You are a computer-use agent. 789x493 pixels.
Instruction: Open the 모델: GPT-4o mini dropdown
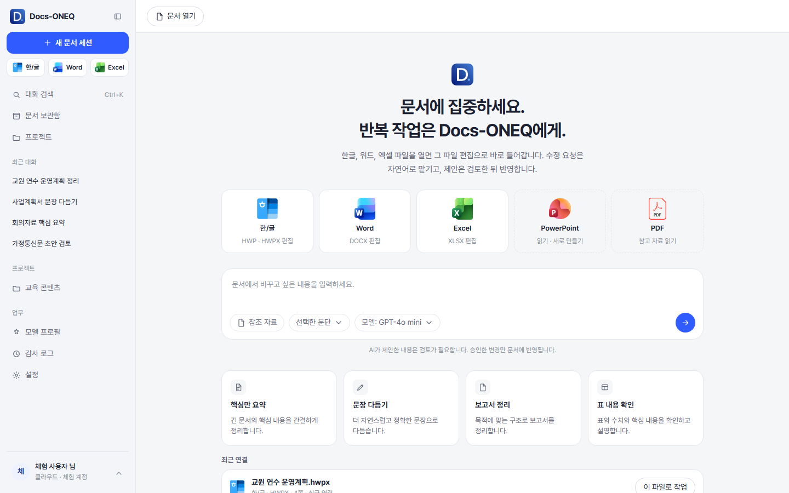point(397,323)
